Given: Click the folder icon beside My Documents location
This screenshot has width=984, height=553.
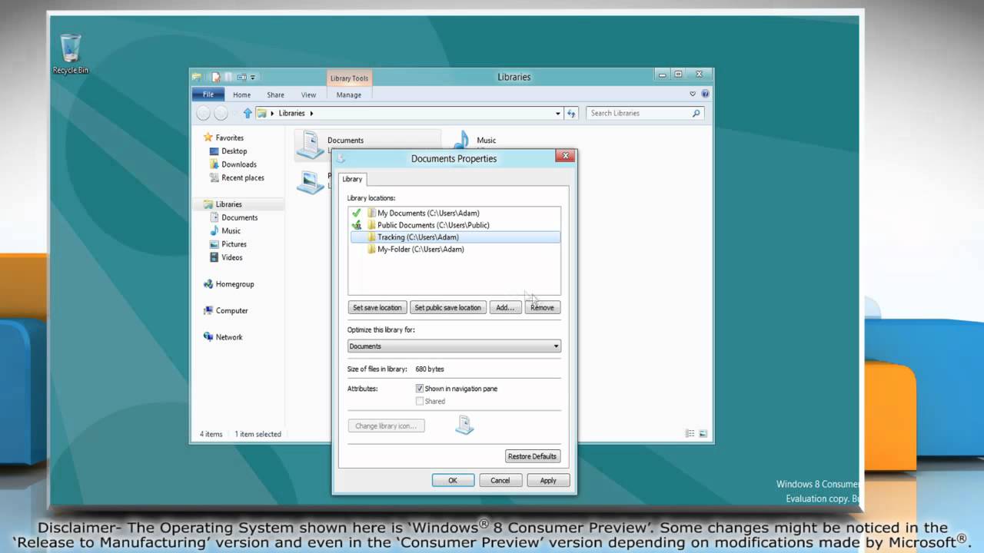Looking at the screenshot, I should 371,213.
